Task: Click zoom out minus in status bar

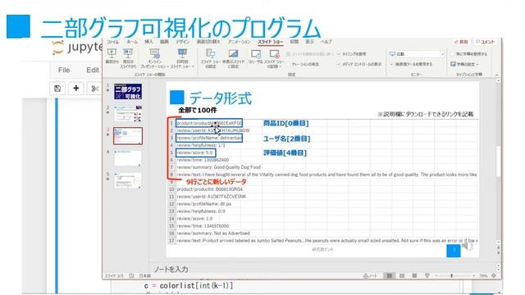Action: pyautogui.click(x=436, y=275)
